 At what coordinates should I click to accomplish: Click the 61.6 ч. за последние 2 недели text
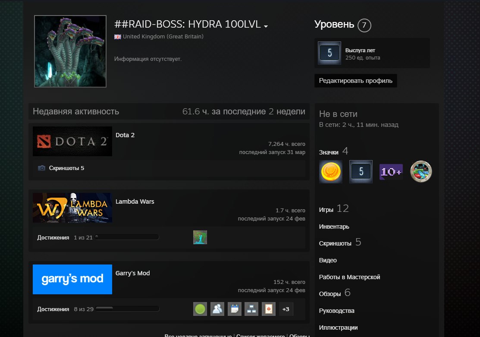coord(244,111)
